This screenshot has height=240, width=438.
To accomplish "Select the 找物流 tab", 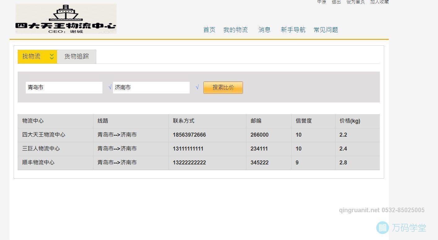I will 31,56.
